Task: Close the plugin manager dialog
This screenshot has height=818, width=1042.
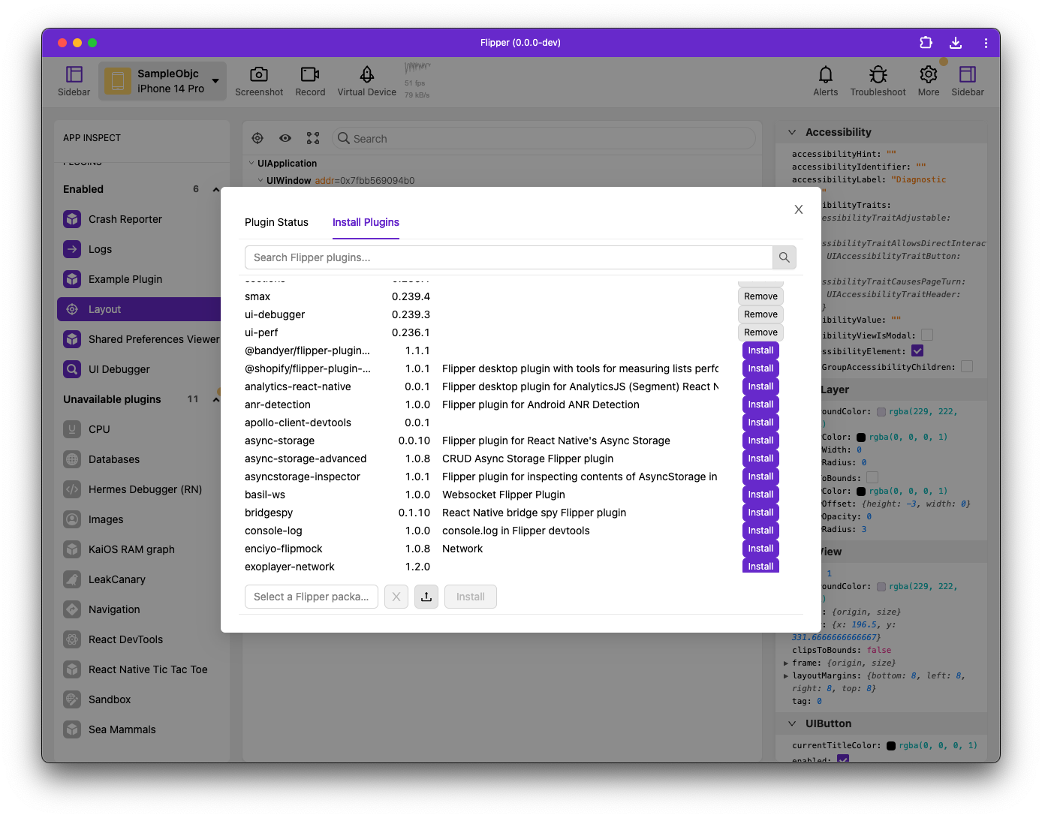Action: coord(799,209)
